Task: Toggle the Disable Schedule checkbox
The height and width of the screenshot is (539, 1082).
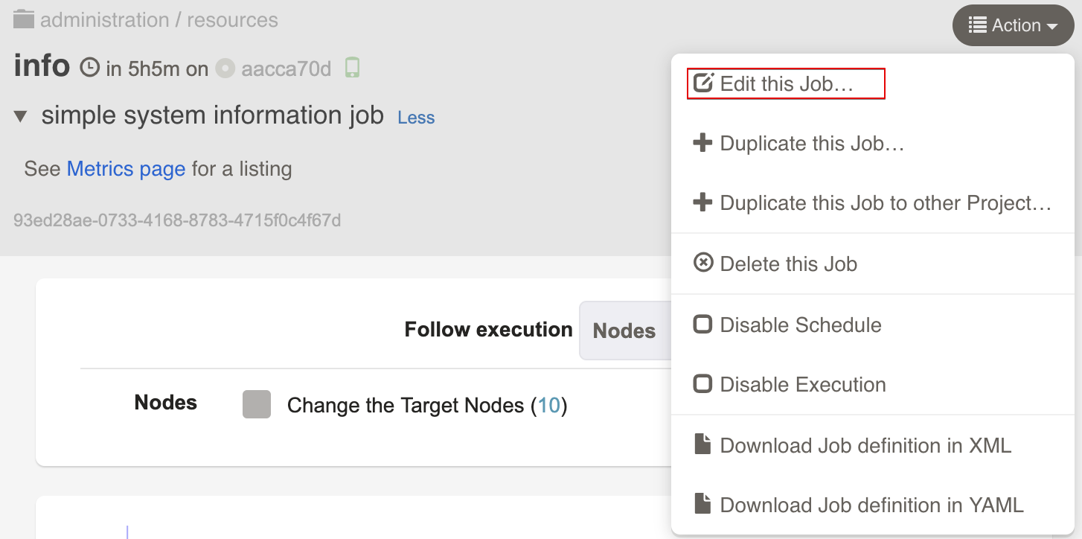Action: pos(702,324)
